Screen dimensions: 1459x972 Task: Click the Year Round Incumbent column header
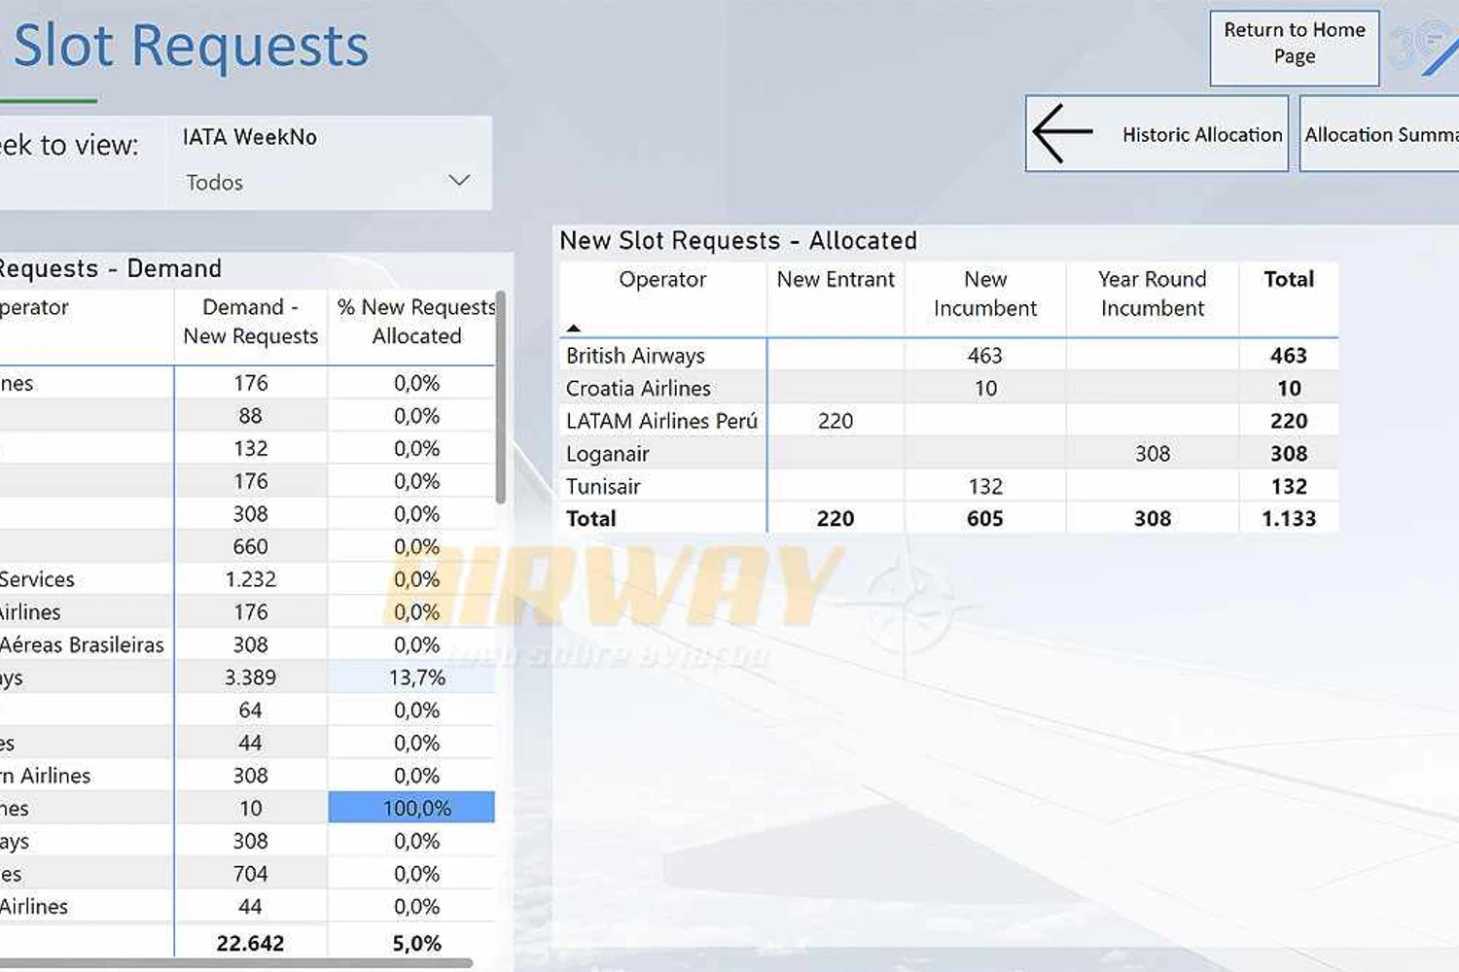[x=1153, y=294]
